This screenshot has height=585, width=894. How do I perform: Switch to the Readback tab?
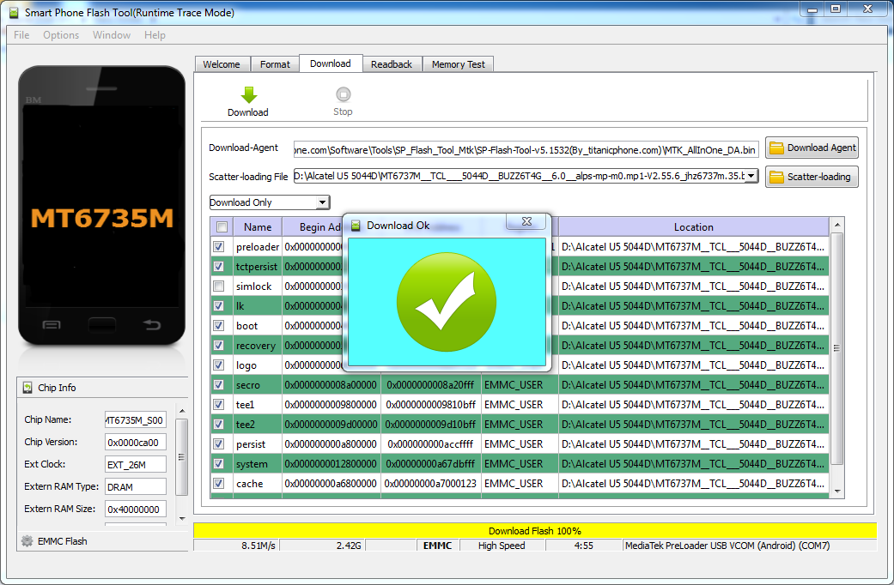392,64
